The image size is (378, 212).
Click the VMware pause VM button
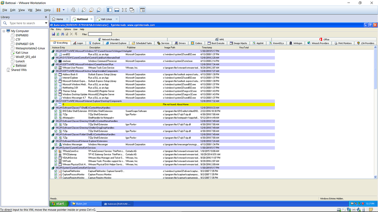pos(58,10)
